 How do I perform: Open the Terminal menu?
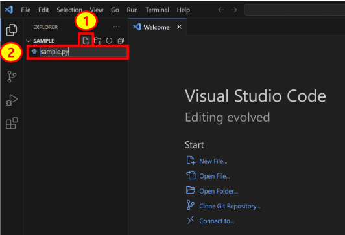click(x=158, y=10)
